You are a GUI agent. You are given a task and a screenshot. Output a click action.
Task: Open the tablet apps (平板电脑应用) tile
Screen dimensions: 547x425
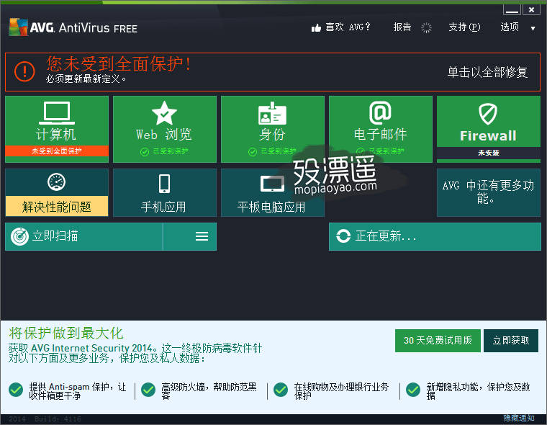[273, 193]
